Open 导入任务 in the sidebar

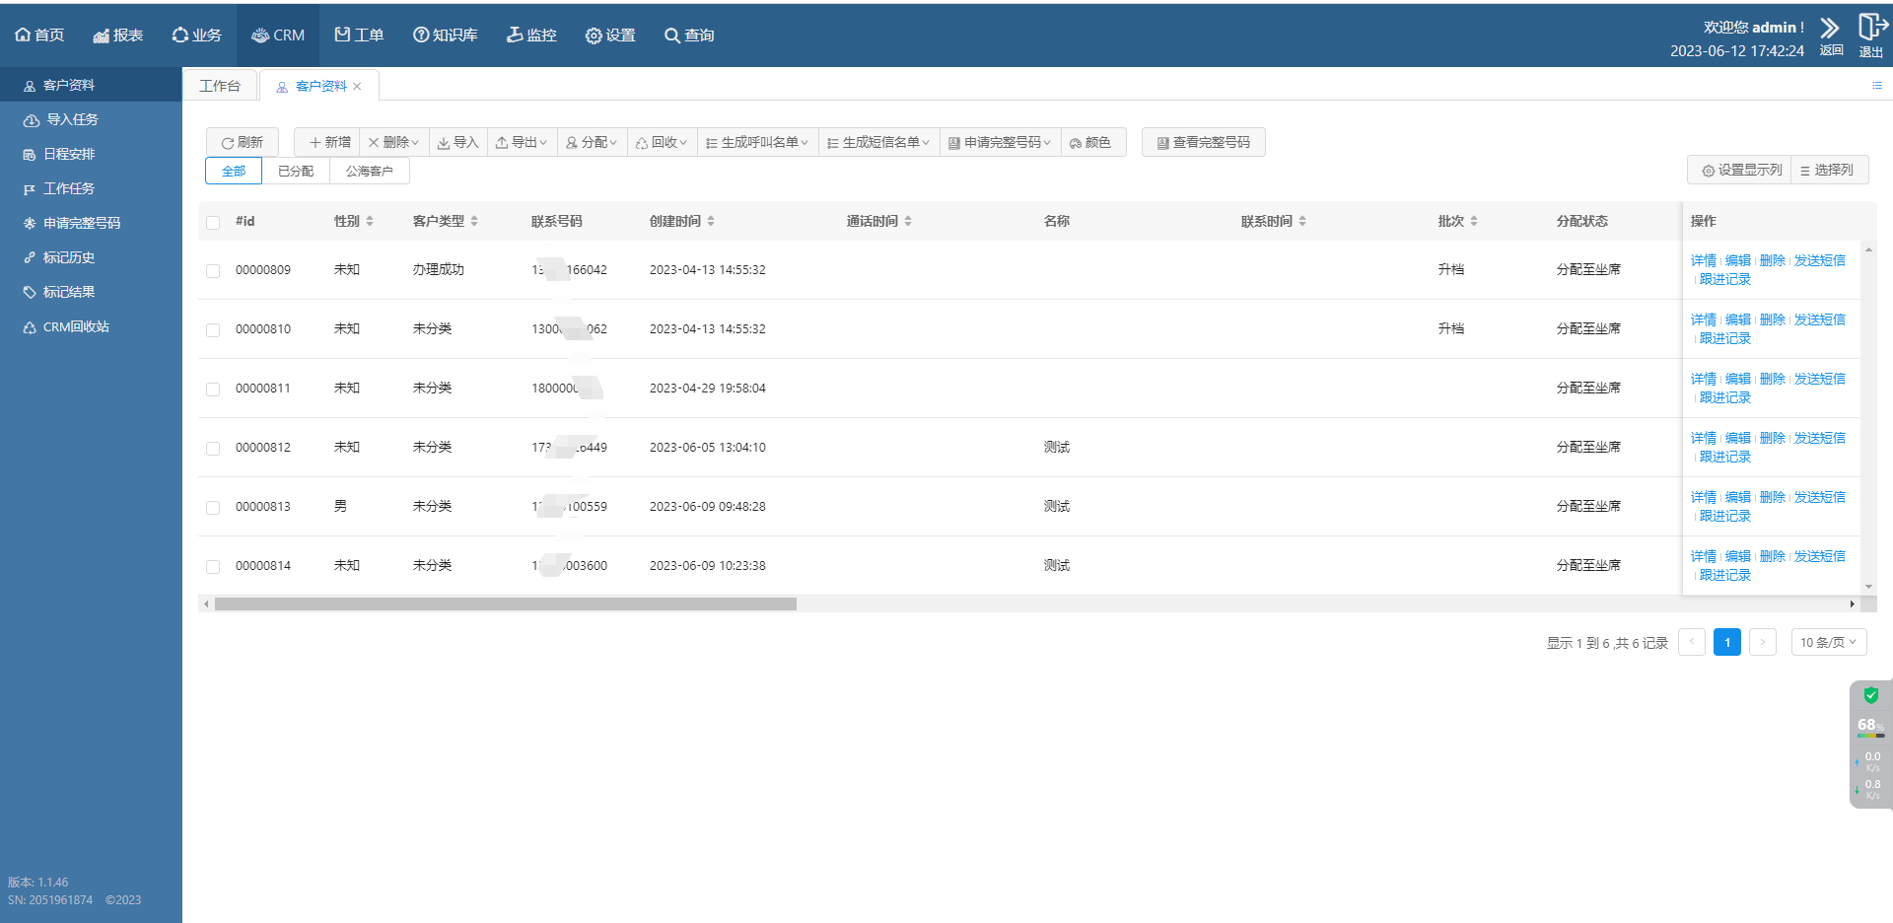pyautogui.click(x=72, y=119)
